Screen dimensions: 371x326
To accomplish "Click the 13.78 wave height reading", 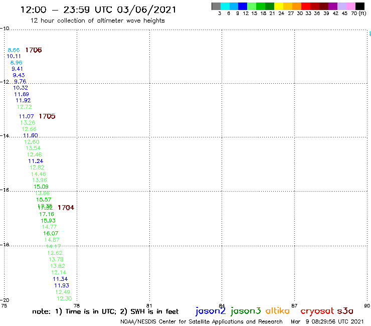I will [x=56, y=259].
